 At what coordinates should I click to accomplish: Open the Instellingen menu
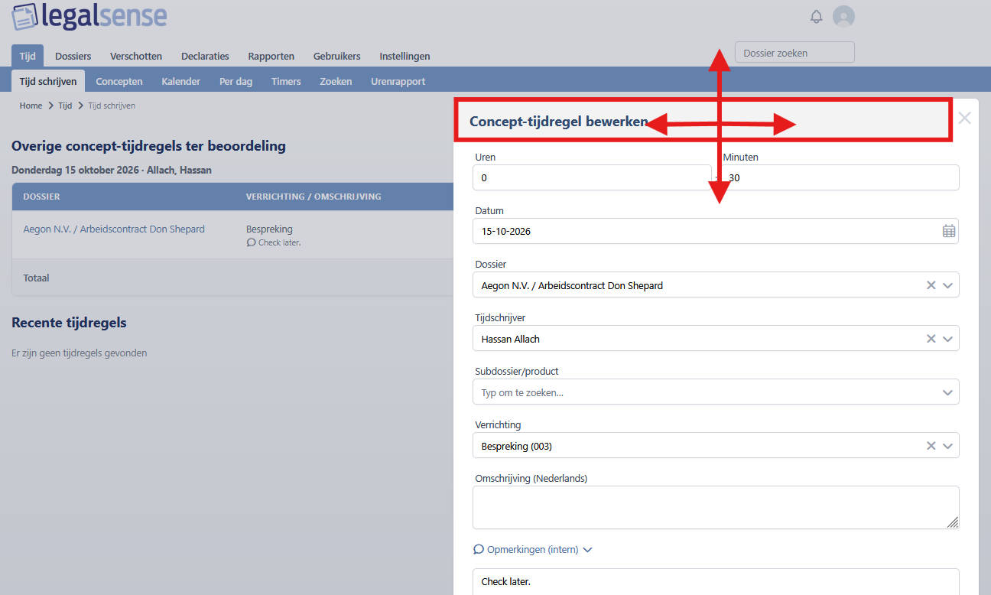pyautogui.click(x=405, y=56)
